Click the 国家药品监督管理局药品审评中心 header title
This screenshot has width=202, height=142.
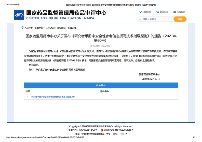click(66, 13)
